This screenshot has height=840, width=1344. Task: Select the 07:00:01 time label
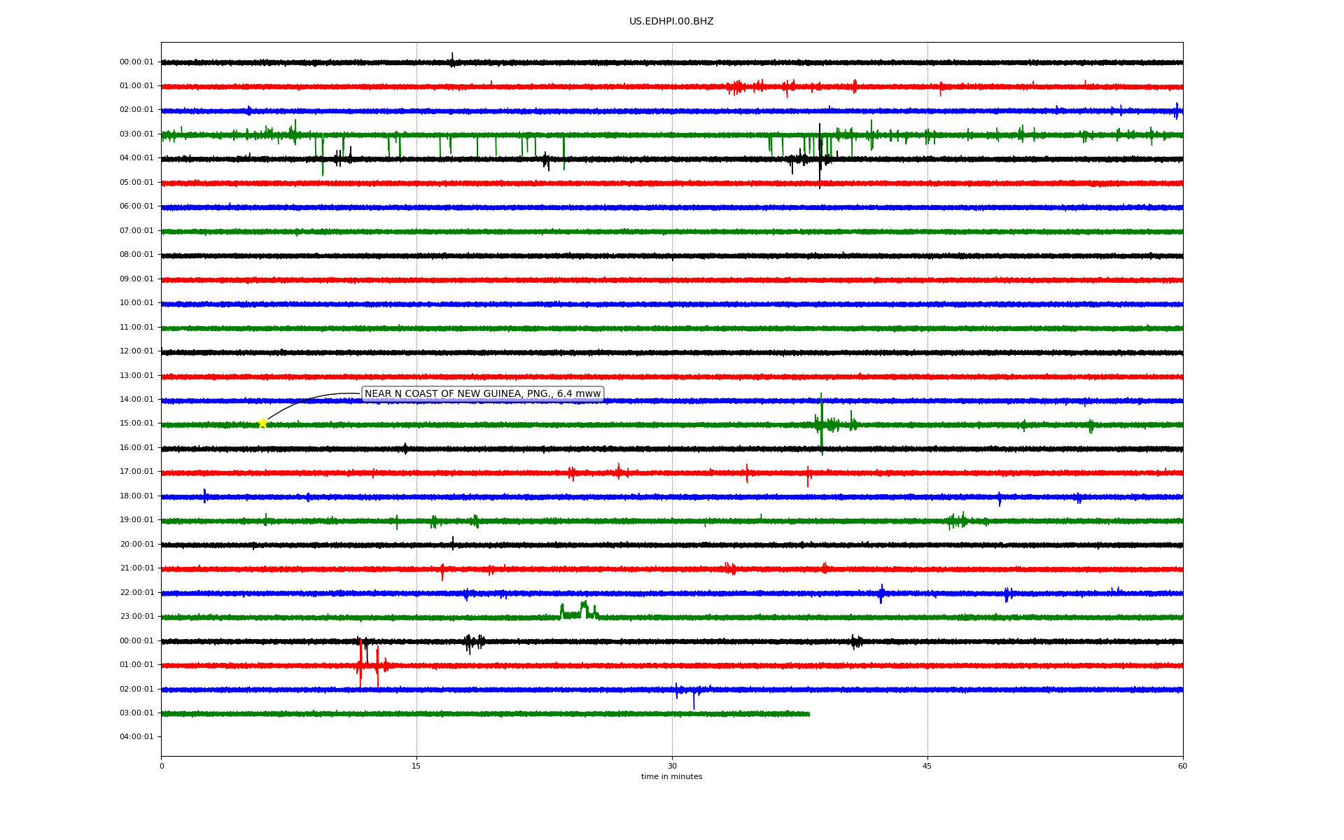pyautogui.click(x=136, y=231)
